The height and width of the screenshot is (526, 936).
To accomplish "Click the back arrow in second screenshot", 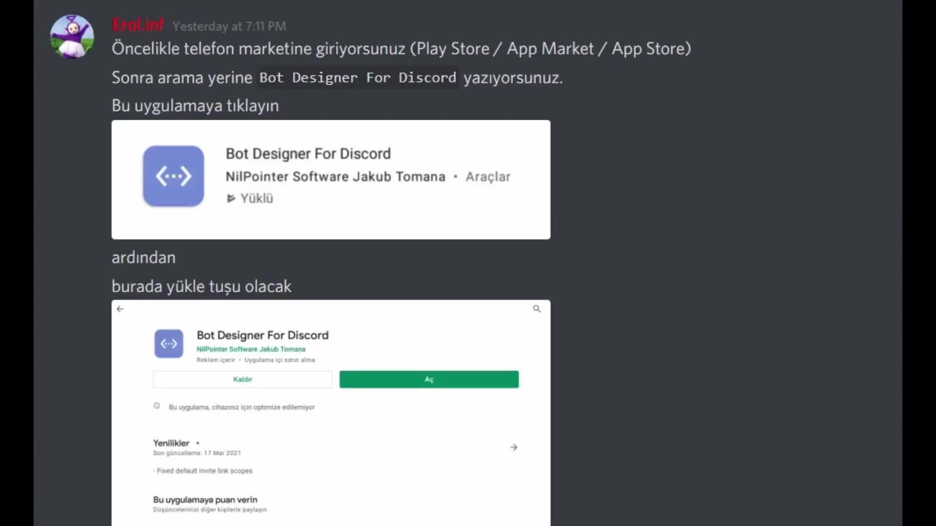I will (120, 309).
